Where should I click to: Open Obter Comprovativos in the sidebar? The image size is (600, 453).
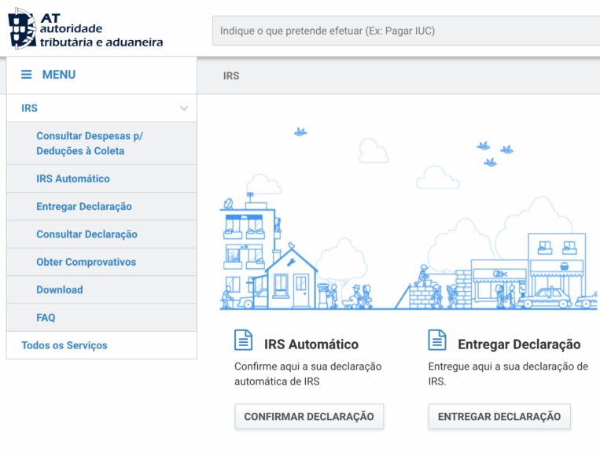tap(86, 262)
